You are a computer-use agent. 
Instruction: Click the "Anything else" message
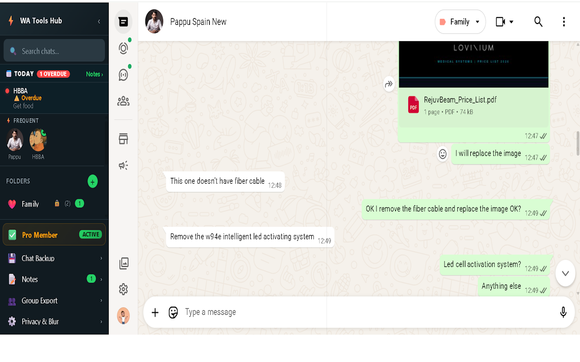514,287
